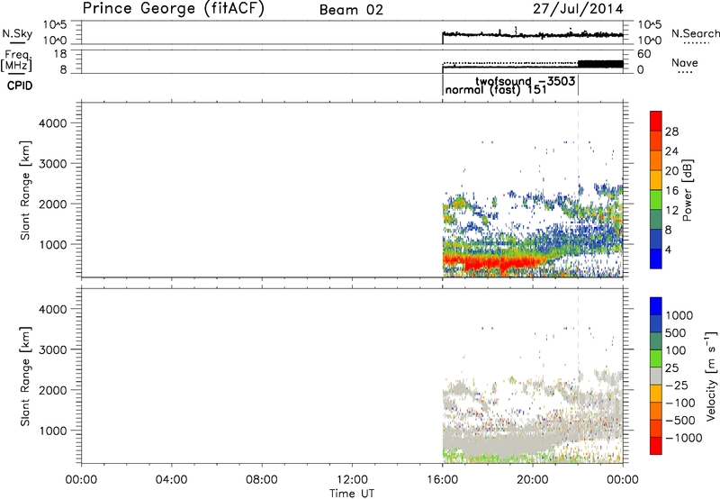Click the "-1000" value on Velocity colorbar
This screenshot has height=499, width=720.
pyautogui.click(x=683, y=438)
